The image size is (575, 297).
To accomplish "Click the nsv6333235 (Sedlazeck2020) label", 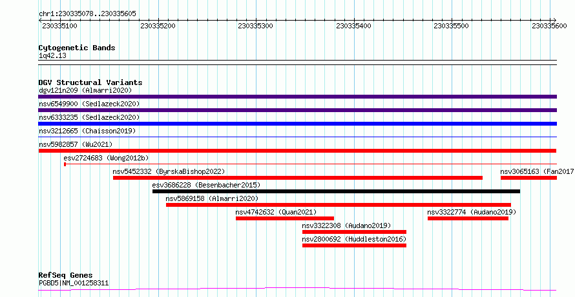I will coord(89,117).
